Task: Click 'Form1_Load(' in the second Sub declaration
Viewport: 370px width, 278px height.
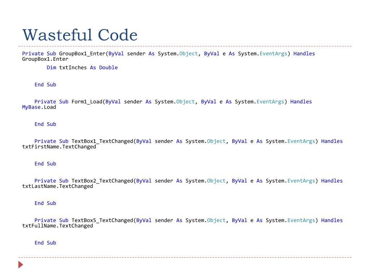Action: point(88,102)
